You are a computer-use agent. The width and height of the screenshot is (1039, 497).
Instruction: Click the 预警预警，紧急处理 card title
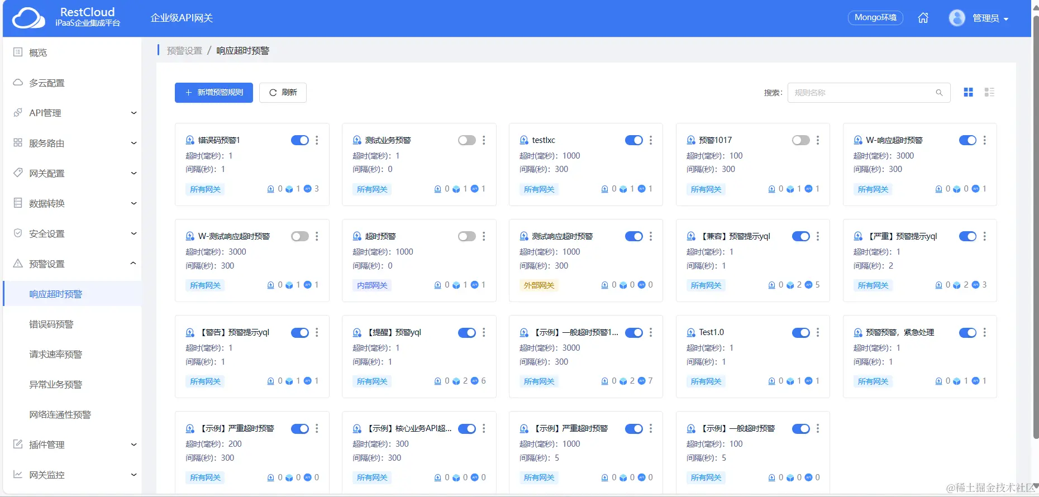tap(900, 332)
